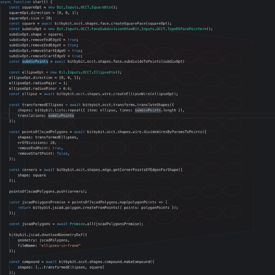The height and width of the screenshot is (275, 275).
Task: Click the 'SquareDto' class name
Action: [x=101, y=7]
